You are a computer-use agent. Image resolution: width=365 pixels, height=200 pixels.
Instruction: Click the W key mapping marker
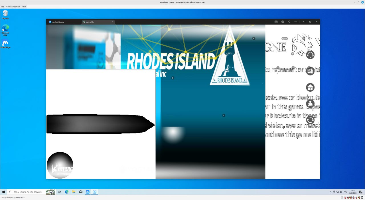click(x=293, y=54)
